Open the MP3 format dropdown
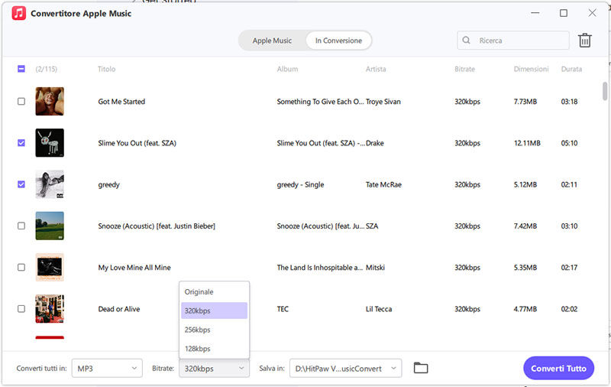 107,369
